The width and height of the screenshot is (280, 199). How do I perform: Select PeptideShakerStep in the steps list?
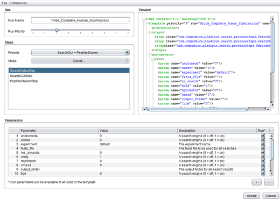69,81
